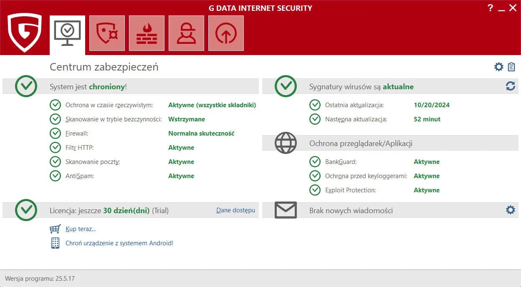This screenshot has height=287, width=521.
Task: Open help with the question mark
Action: coord(490,8)
